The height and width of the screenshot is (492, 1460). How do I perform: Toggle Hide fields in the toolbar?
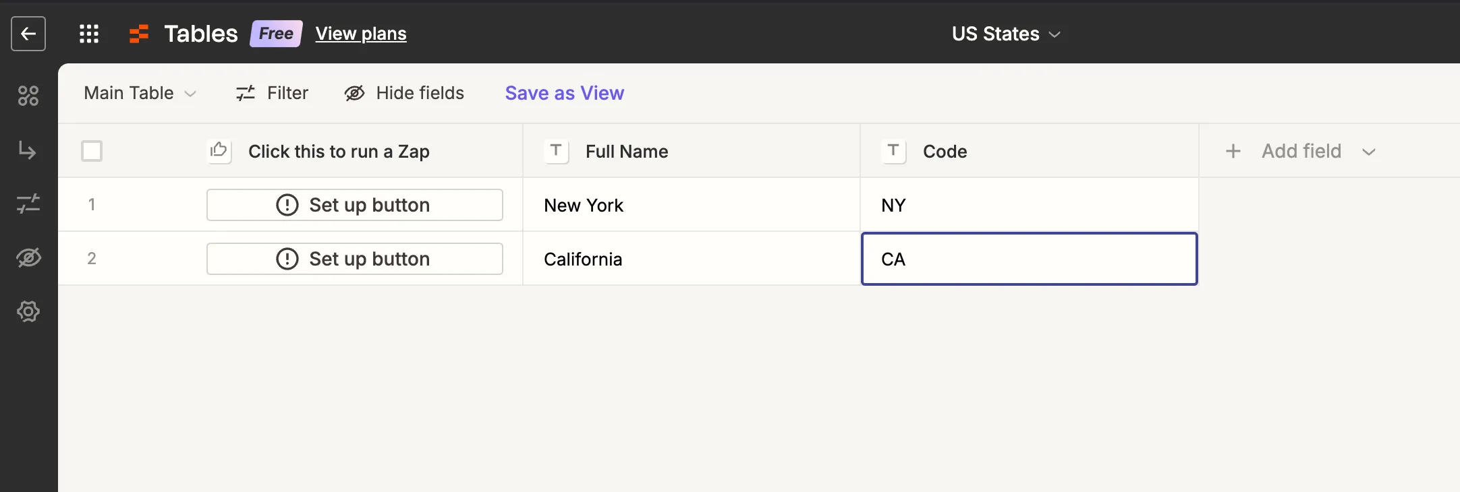coord(405,93)
